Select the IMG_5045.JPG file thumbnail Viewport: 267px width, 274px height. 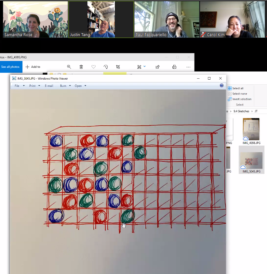click(251, 160)
